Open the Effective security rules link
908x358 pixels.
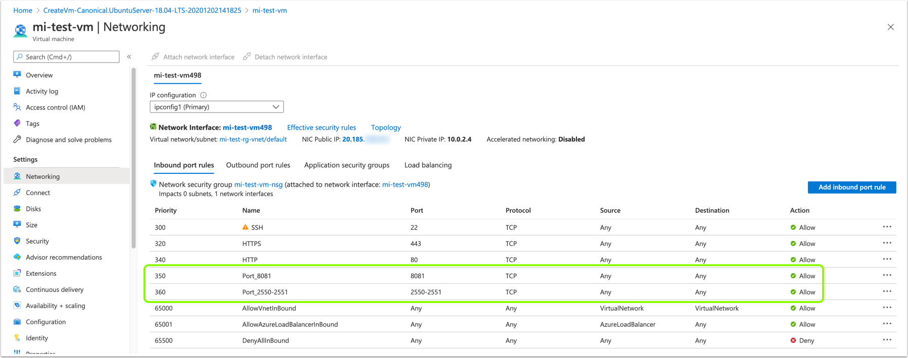click(x=321, y=128)
